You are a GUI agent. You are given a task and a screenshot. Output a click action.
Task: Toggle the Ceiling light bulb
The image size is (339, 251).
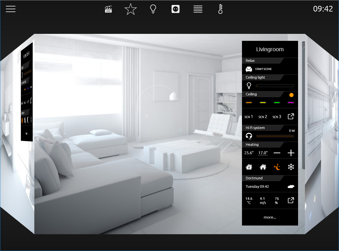(x=249, y=86)
